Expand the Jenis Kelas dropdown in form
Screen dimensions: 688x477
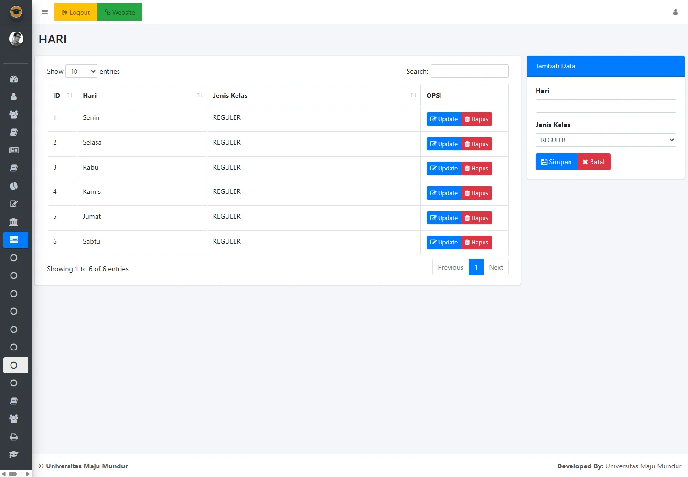coord(605,140)
